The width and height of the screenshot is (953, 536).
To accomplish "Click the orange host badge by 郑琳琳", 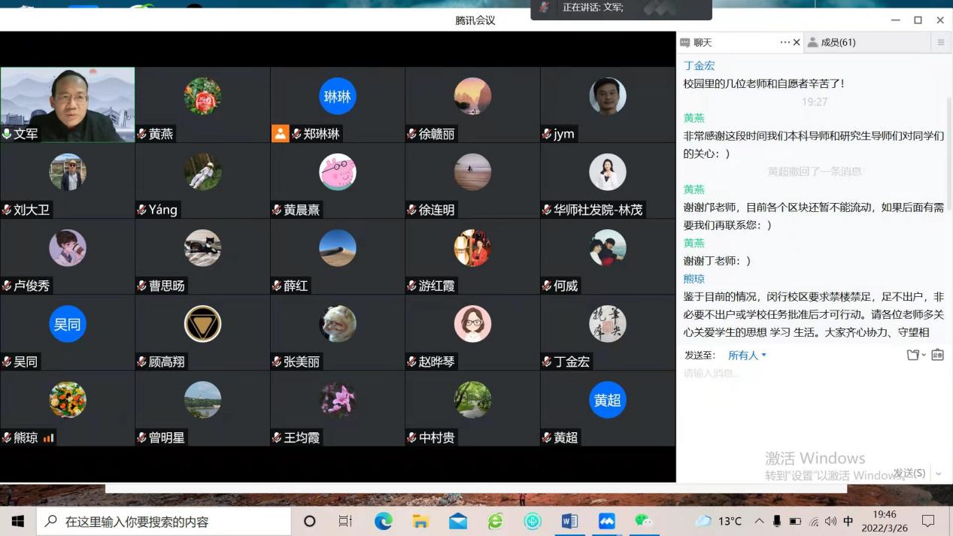I will (x=280, y=134).
